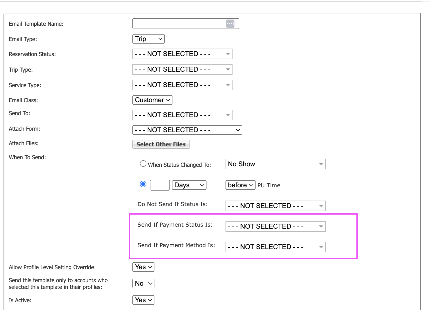Open Send If Payment Status dropdown
Screen dimensions: 430x310
pyautogui.click(x=275, y=226)
